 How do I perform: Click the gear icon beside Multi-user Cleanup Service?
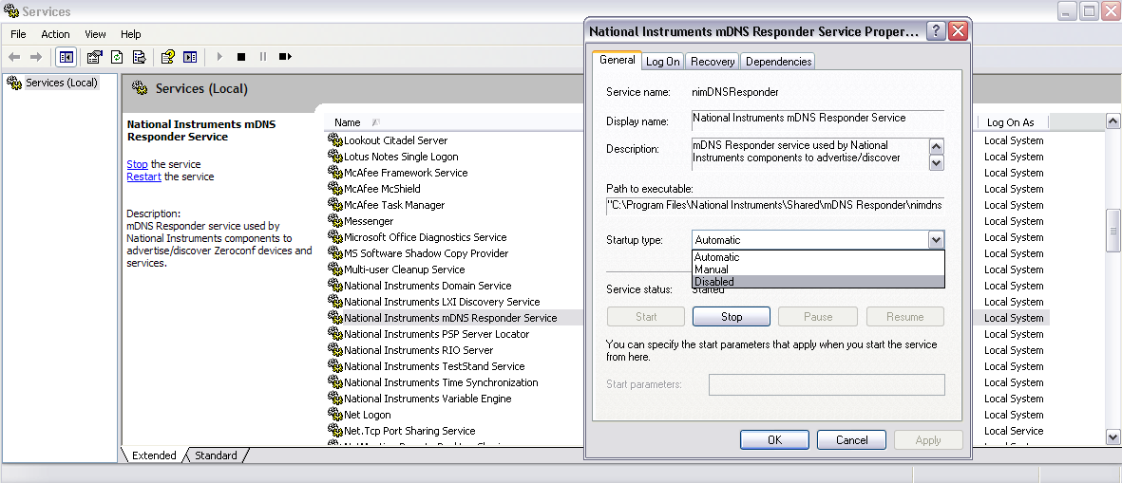(334, 269)
